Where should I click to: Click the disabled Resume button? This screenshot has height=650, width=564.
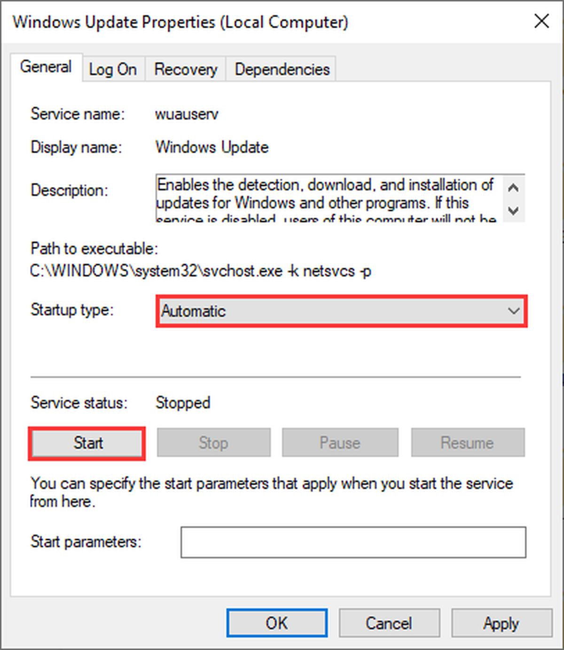[468, 443]
